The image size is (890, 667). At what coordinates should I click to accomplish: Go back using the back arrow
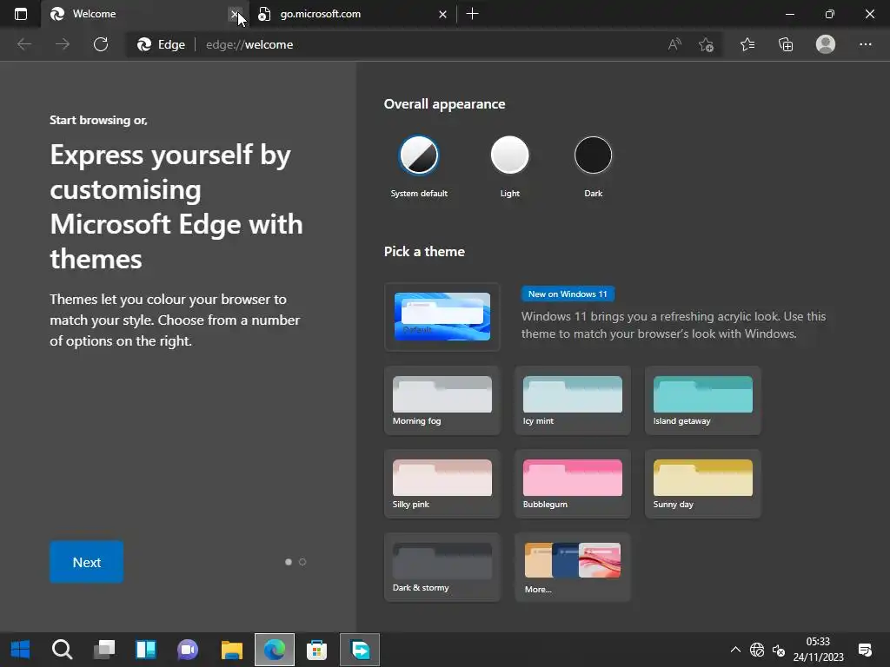pyautogui.click(x=23, y=44)
